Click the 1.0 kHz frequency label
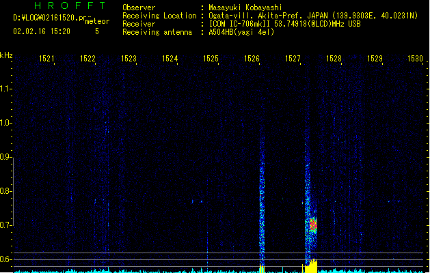 tap(5, 123)
